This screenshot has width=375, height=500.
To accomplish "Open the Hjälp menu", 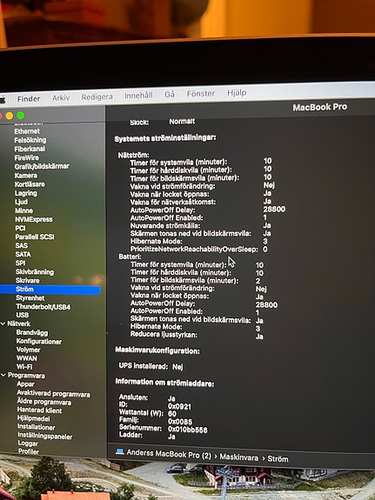I will (237, 93).
